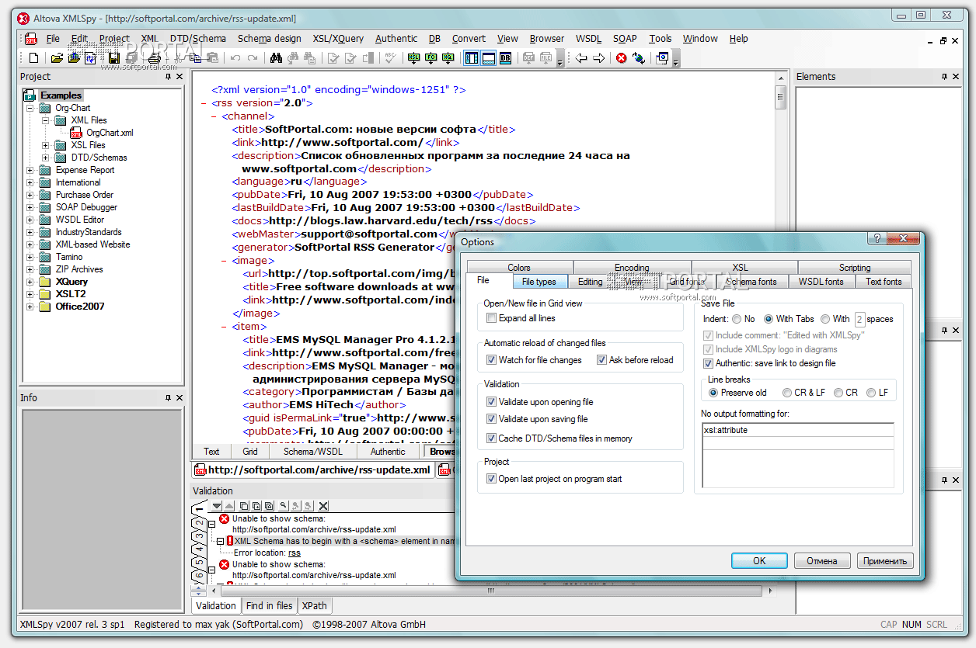Switch to the File types options tab
The height and width of the screenshot is (648, 976).
point(539,282)
